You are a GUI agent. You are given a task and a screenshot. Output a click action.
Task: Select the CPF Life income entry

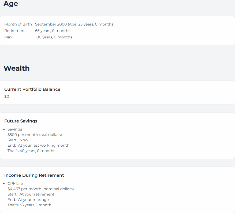(x=15, y=183)
